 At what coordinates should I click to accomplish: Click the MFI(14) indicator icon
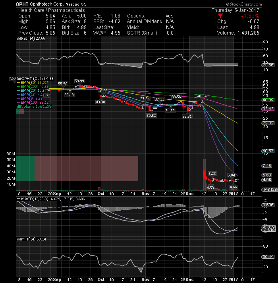(x=19, y=239)
